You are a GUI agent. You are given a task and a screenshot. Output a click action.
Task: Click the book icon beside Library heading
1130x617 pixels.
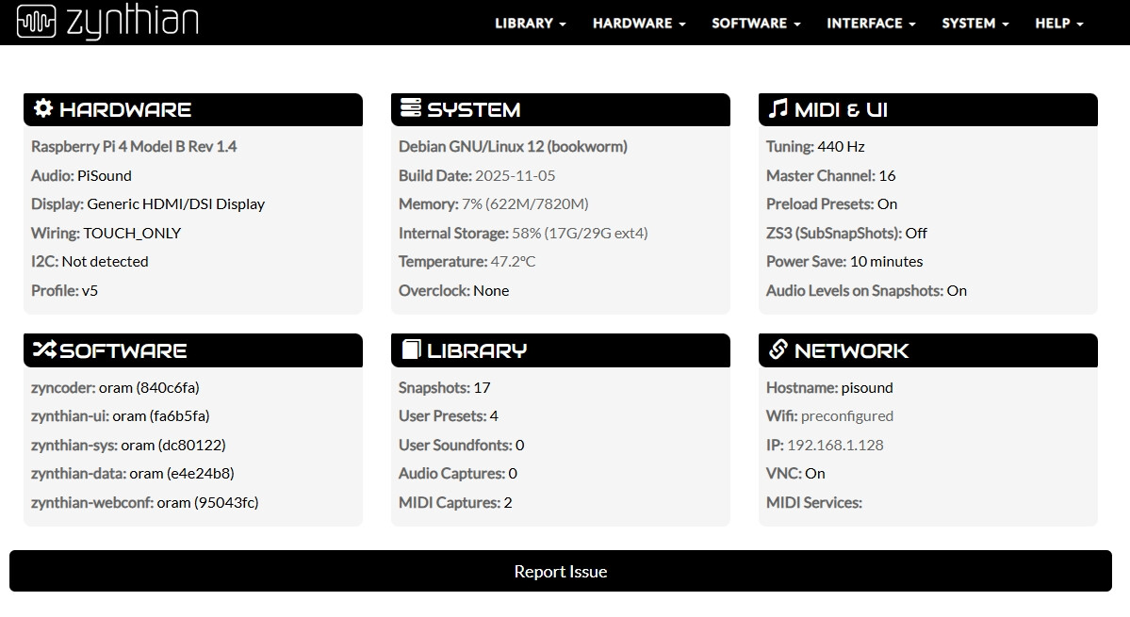click(x=411, y=350)
